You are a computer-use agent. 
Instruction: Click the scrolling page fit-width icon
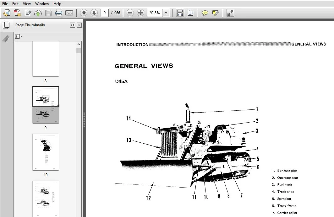click(x=180, y=13)
